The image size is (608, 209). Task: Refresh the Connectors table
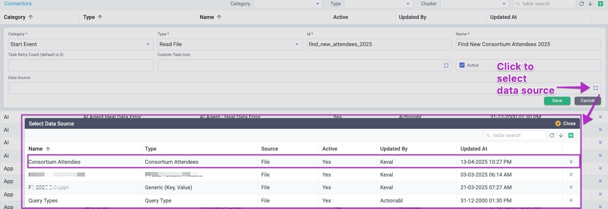pyautogui.click(x=582, y=4)
